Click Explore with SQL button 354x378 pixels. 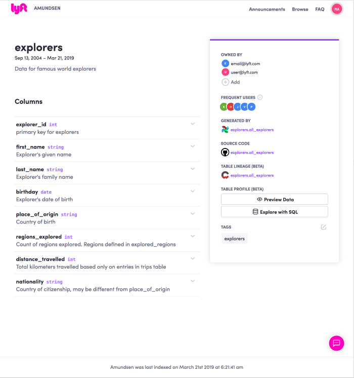274,212
